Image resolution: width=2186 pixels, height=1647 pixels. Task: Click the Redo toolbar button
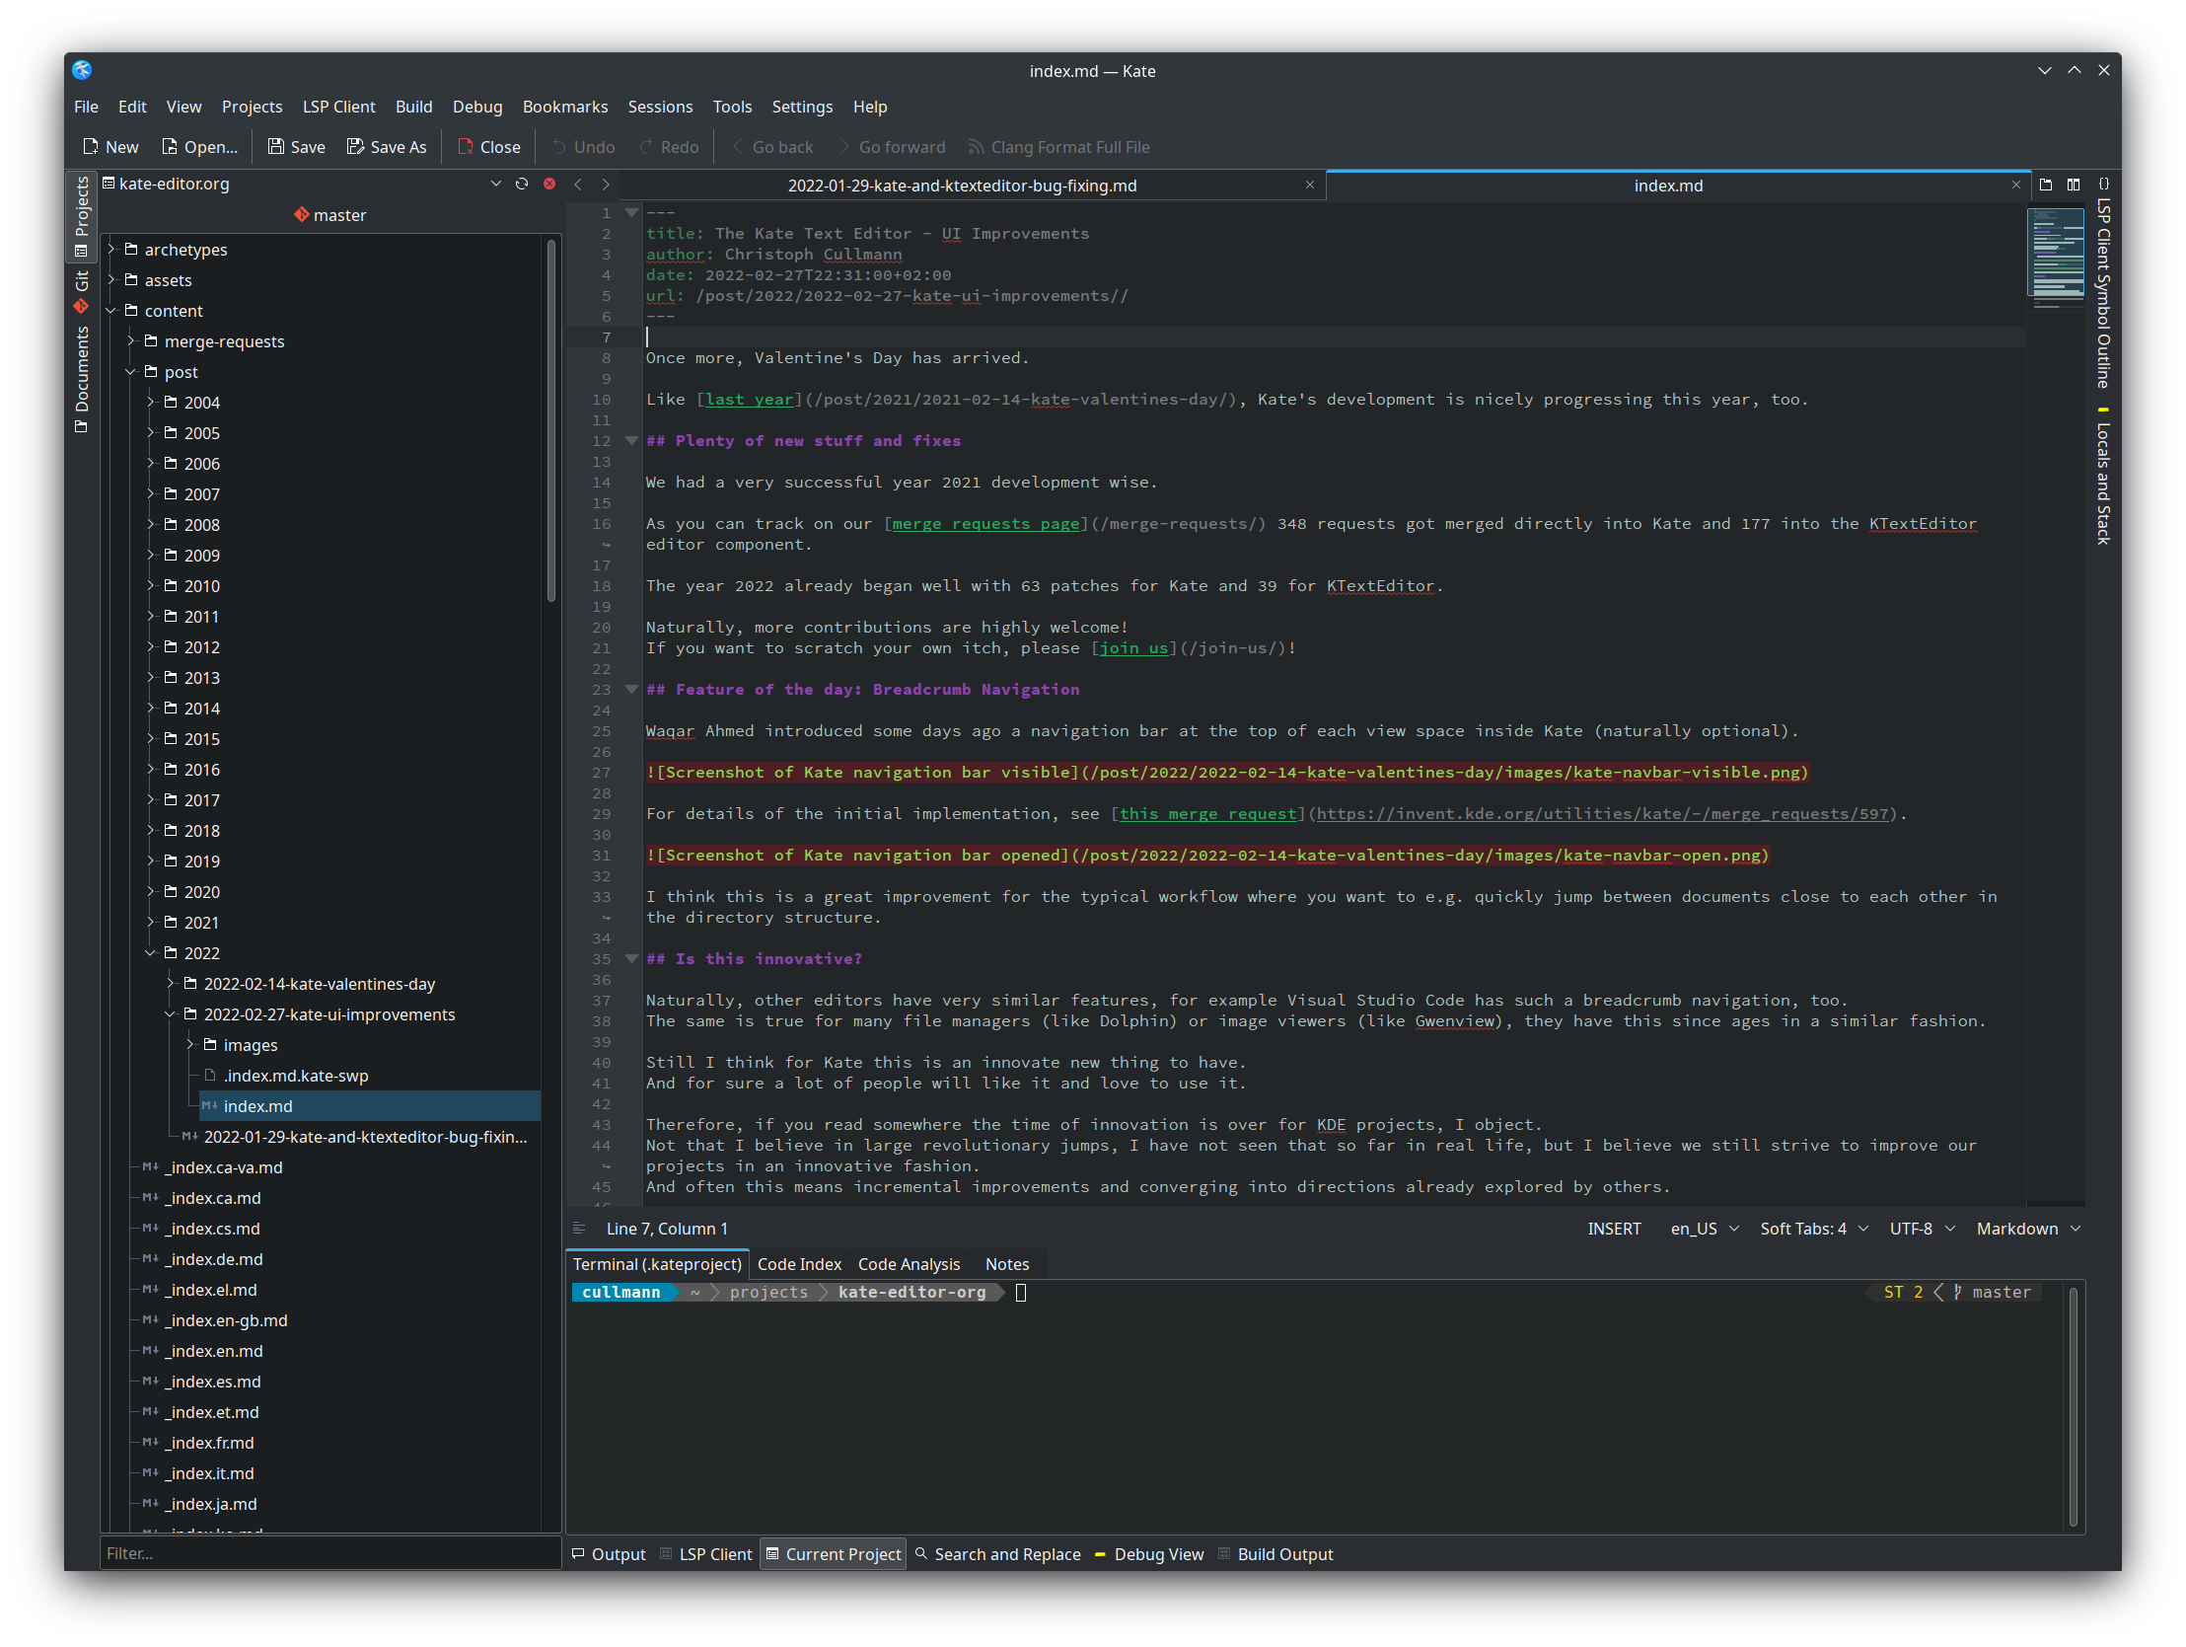click(668, 146)
